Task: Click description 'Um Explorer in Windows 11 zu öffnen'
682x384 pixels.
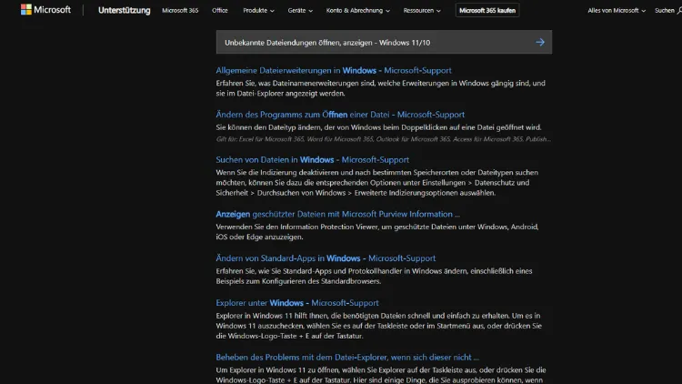Action: tap(381, 375)
